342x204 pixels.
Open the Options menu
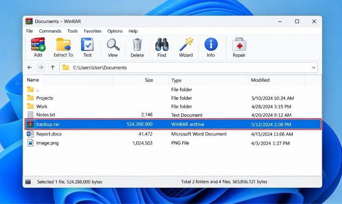(115, 31)
